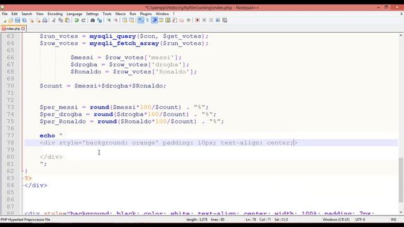
Task: Click the closing '?>' tag on line 83
Action: pyautogui.click(x=28, y=178)
